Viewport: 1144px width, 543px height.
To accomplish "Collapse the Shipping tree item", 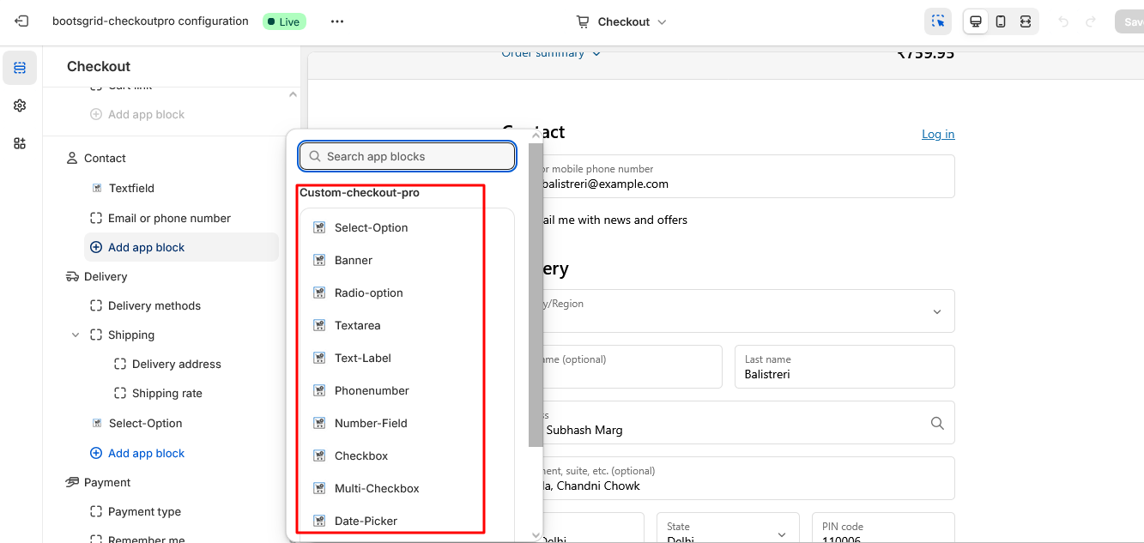I will pos(76,335).
